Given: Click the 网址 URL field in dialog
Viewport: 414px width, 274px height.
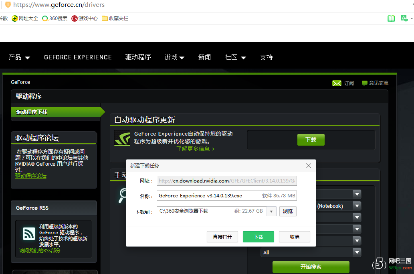Looking at the screenshot, I should pos(227,181).
